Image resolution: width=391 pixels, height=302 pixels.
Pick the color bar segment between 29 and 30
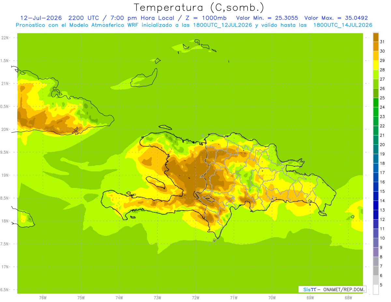[376, 56]
